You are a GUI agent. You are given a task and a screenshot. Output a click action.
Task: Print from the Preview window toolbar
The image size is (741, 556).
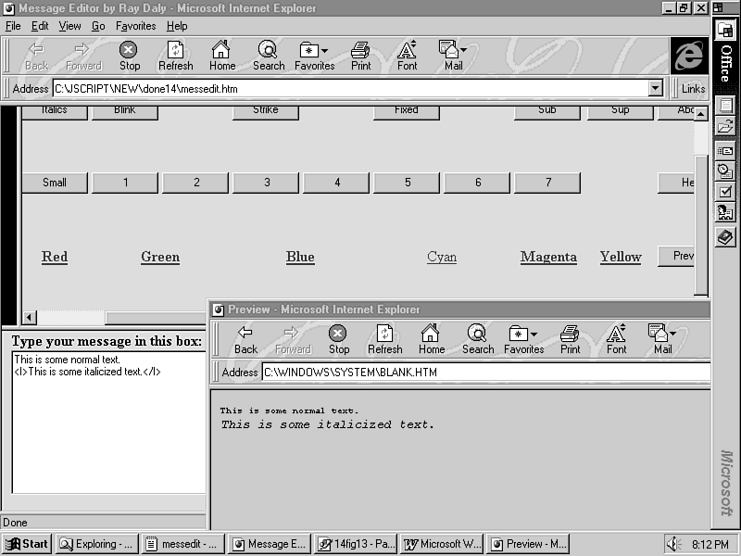pos(570,339)
